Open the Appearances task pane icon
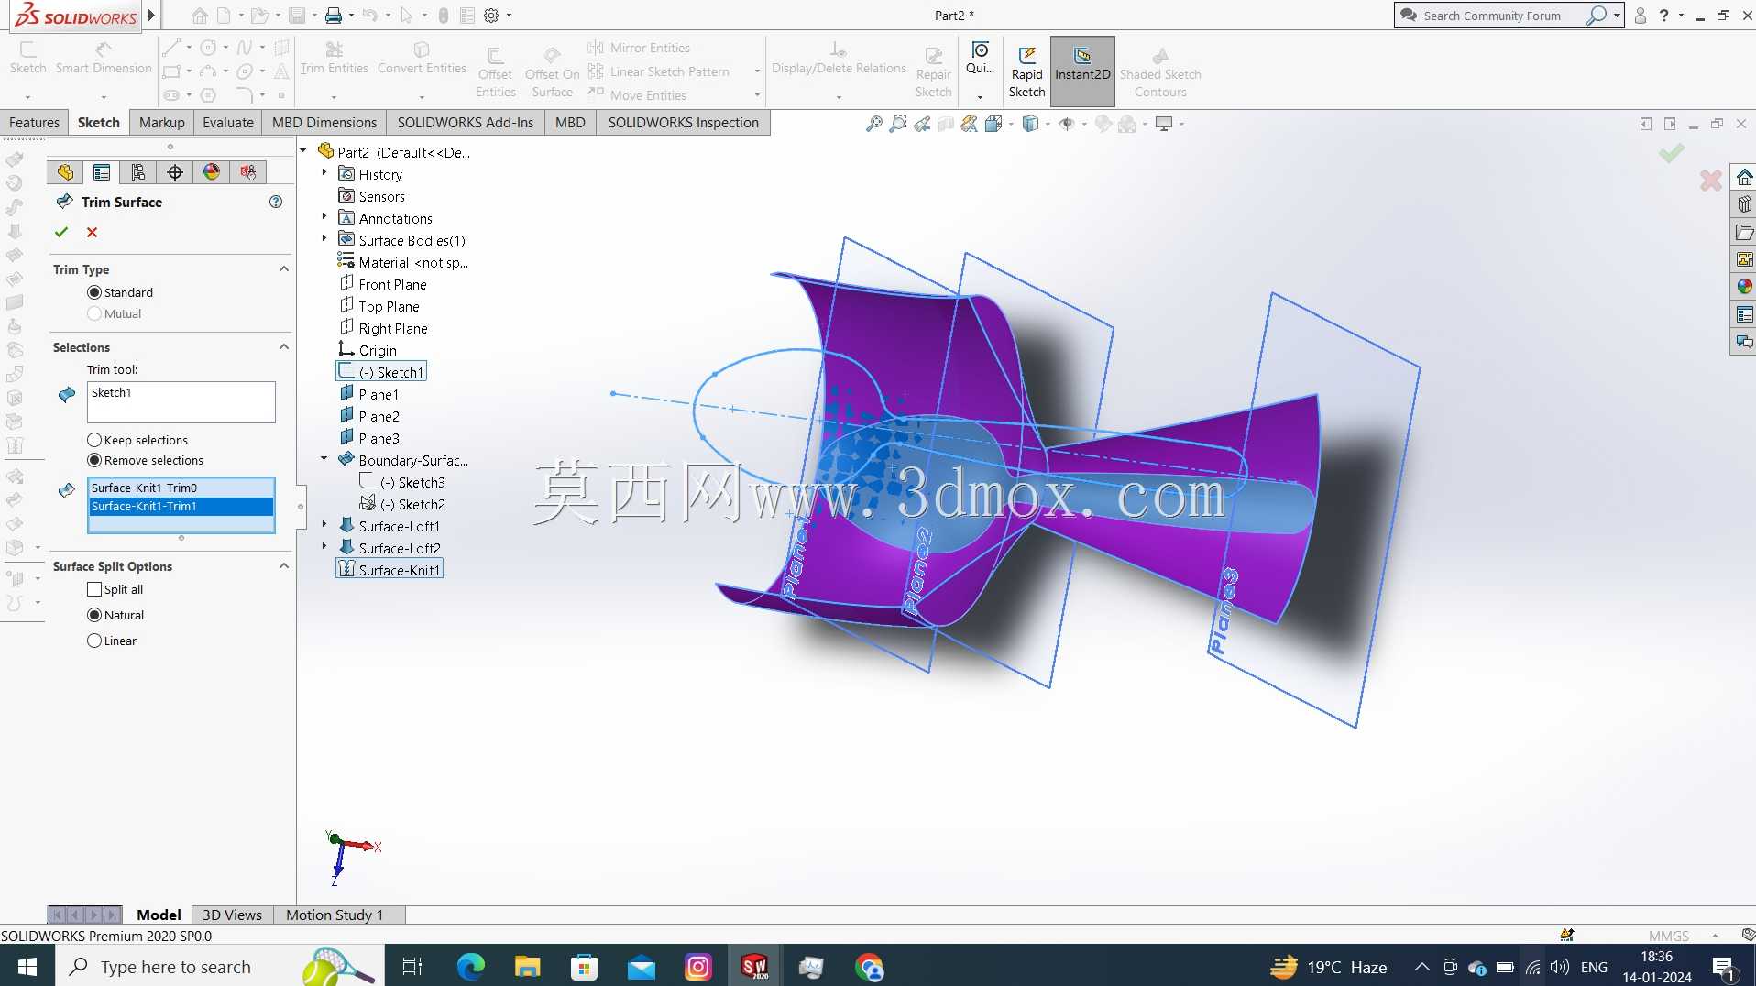 (1744, 287)
